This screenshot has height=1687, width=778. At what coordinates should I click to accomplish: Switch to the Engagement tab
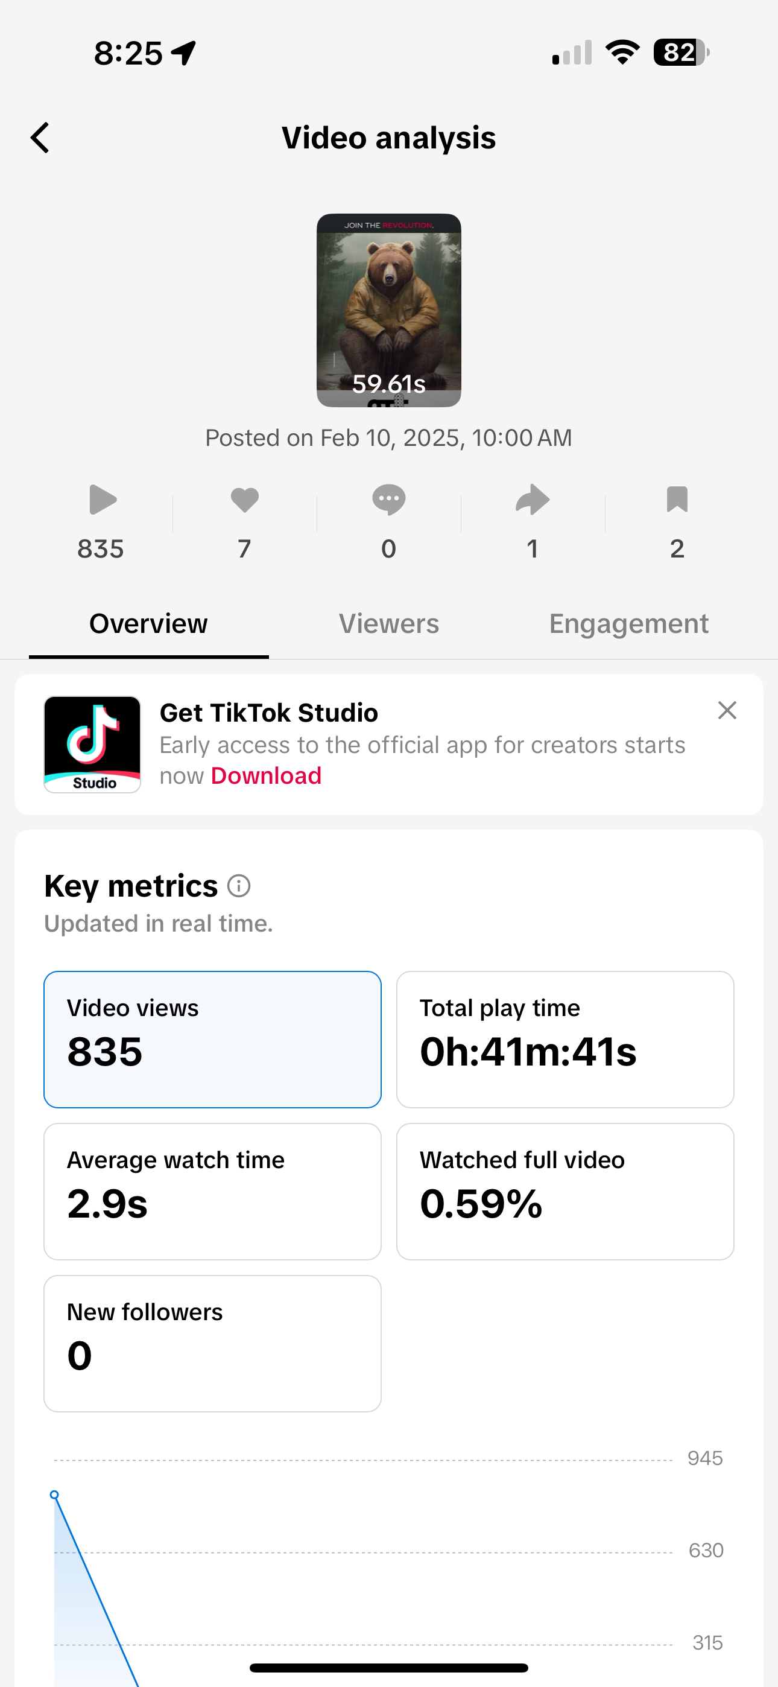[628, 623]
